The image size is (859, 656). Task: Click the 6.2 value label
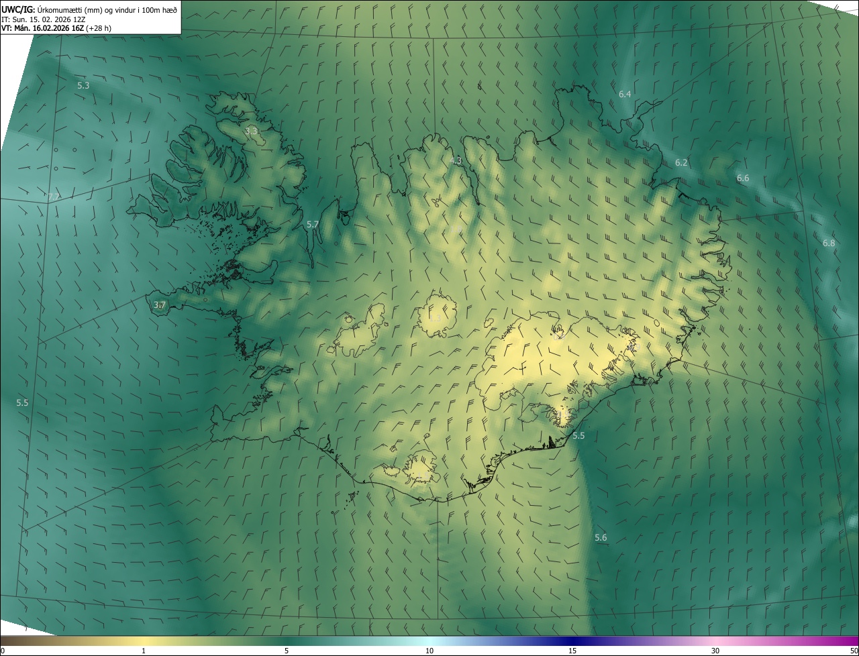pos(681,163)
